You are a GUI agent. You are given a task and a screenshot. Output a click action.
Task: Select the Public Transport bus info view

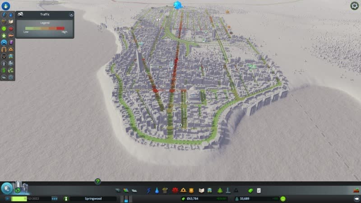point(11,56)
